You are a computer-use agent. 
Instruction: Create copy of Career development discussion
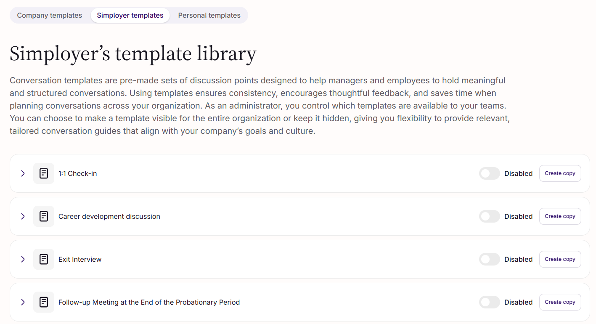(560, 216)
